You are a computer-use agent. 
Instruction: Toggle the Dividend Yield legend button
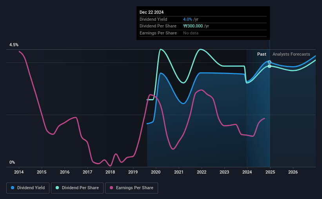click(28, 188)
